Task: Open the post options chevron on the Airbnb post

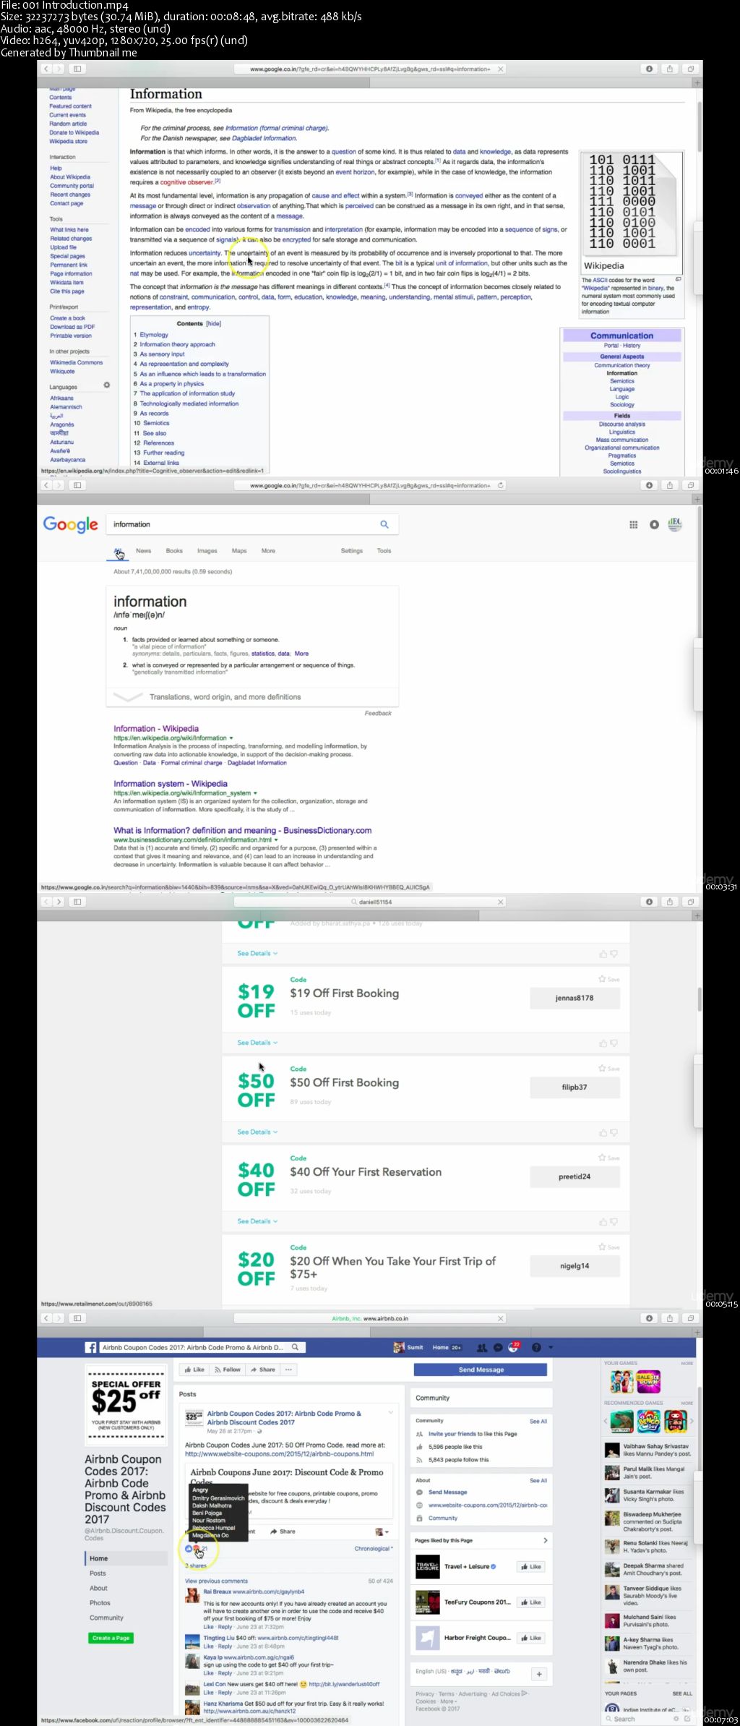Action: tap(391, 1412)
